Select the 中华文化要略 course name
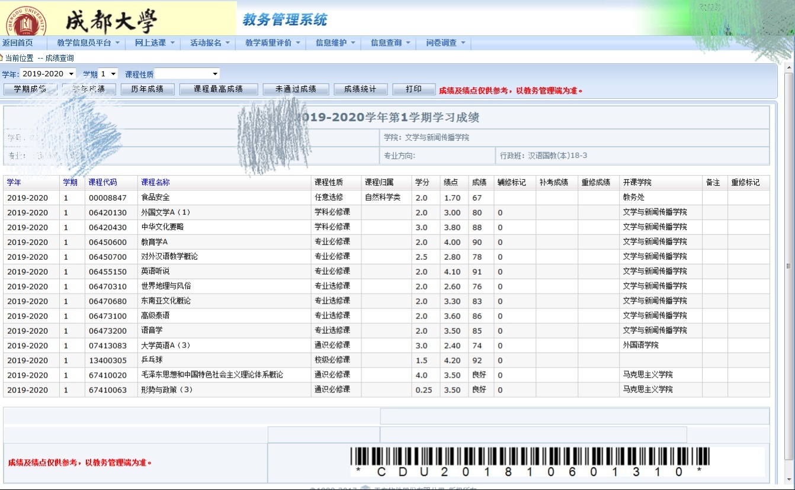Viewport: 795px width, 490px height. [x=162, y=227]
